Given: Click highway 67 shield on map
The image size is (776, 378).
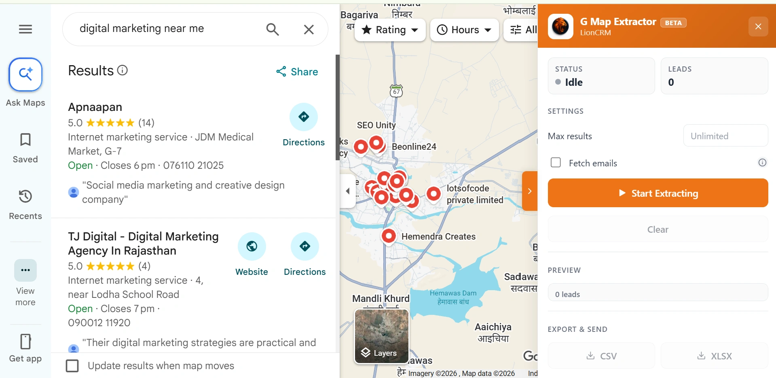Looking at the screenshot, I should [396, 91].
